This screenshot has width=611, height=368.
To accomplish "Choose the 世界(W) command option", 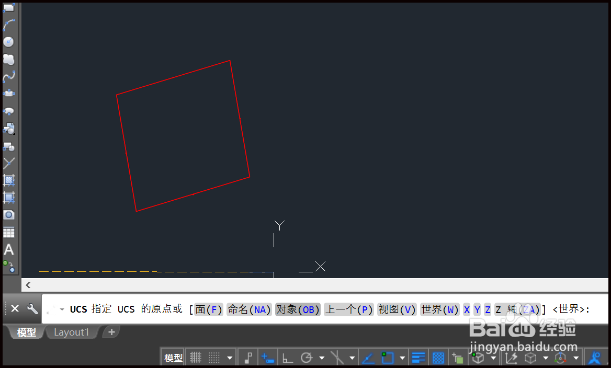I will point(440,309).
